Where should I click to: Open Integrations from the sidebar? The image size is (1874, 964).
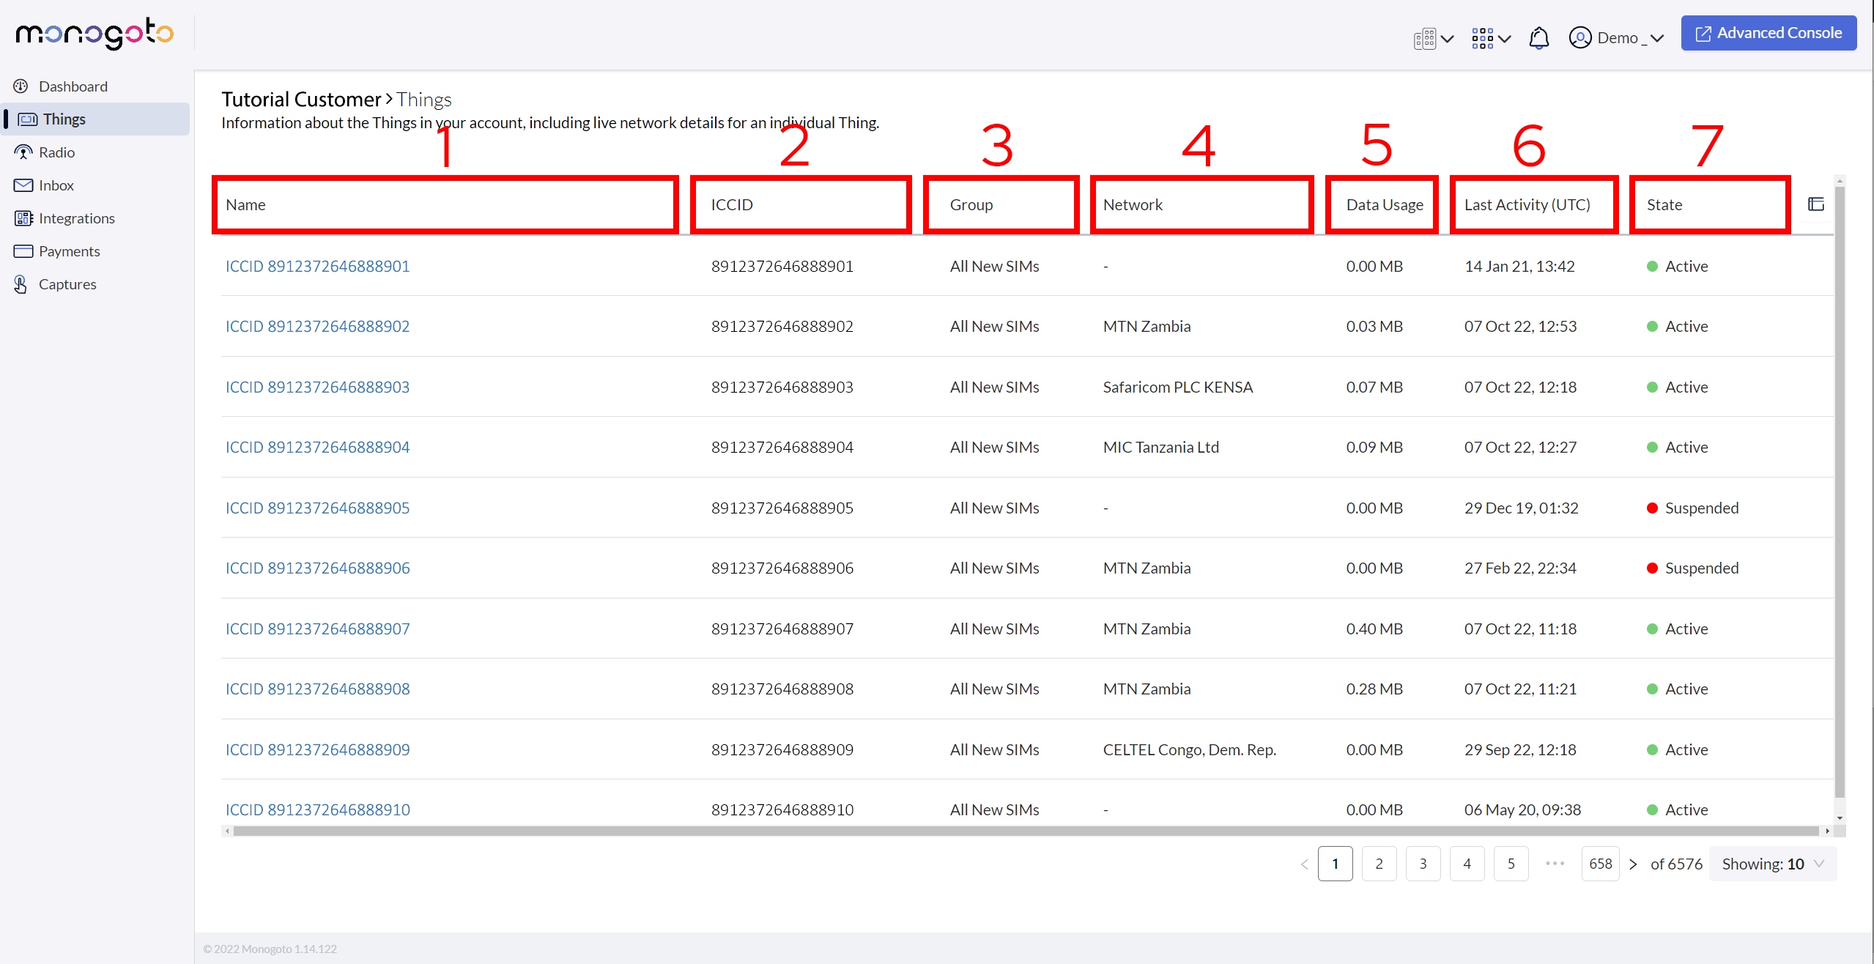tap(64, 218)
